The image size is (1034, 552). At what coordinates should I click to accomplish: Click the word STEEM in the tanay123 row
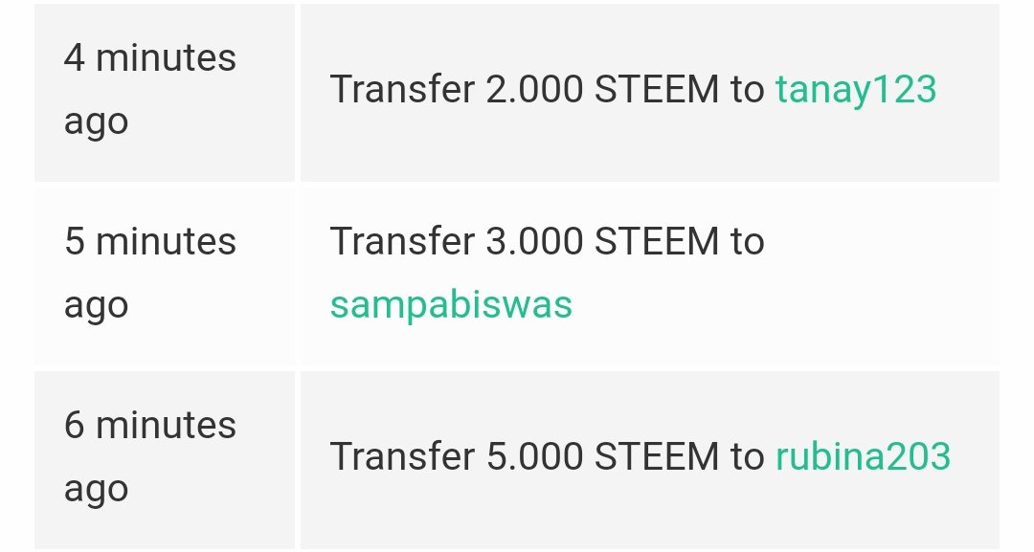pyautogui.click(x=656, y=89)
